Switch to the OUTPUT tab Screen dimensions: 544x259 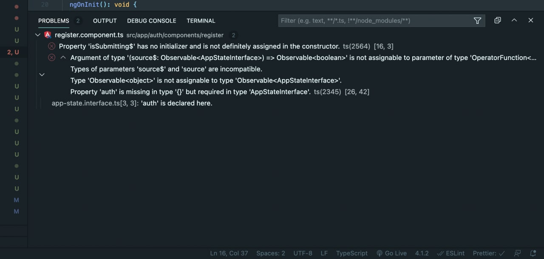click(105, 20)
